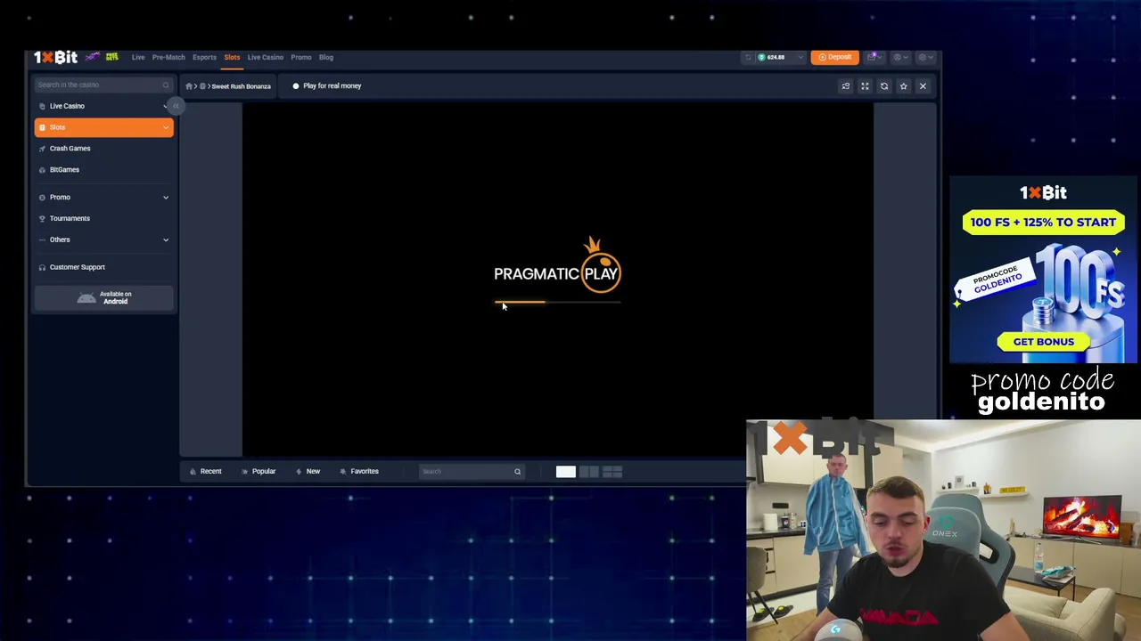Open the Promo top navigation tab
This screenshot has height=641, width=1141.
[x=300, y=57]
